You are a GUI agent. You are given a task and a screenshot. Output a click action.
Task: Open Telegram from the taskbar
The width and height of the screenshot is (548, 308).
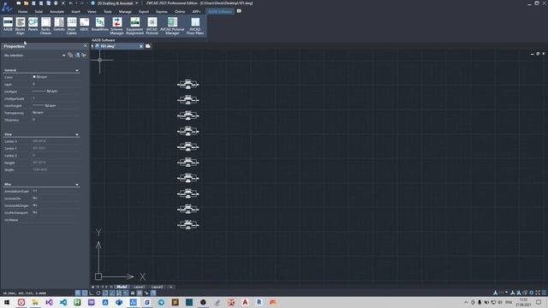(x=161, y=302)
